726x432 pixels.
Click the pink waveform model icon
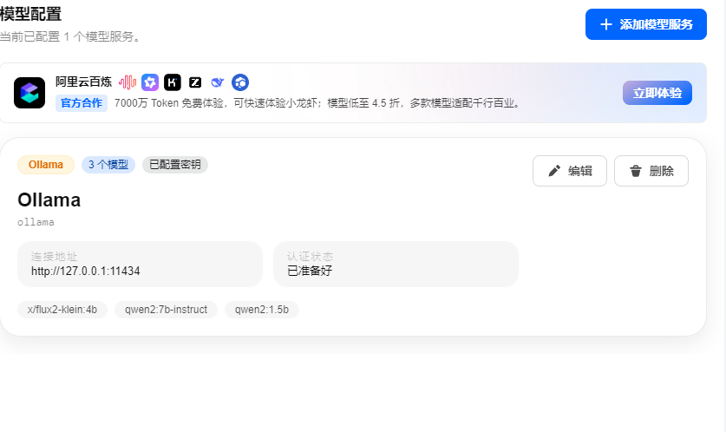tap(128, 82)
